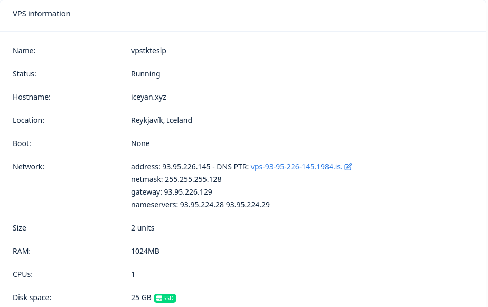This screenshot has height=307, width=488.
Task: Click the RAM value 1024MB
Action: [145, 251]
